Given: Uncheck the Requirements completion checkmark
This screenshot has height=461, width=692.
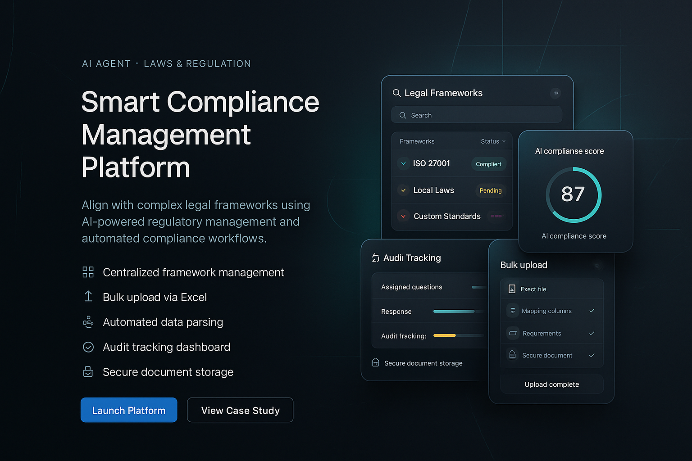Looking at the screenshot, I should [x=592, y=333].
